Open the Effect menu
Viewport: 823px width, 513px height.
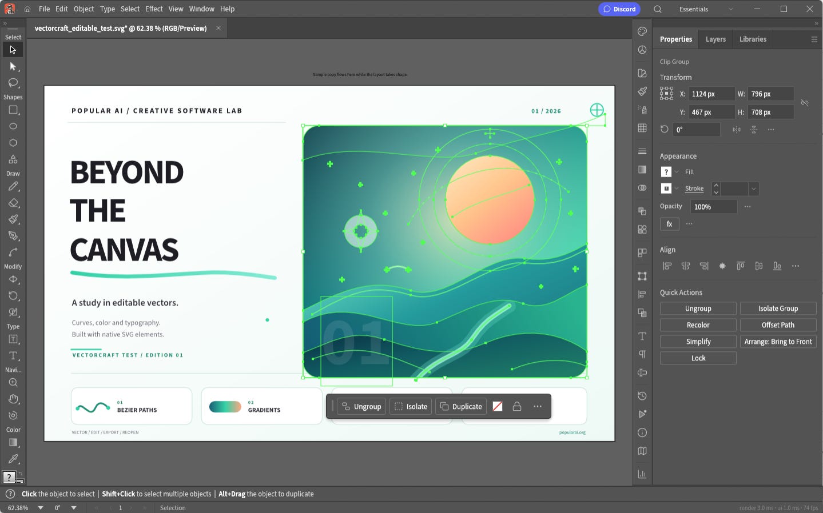pos(154,9)
